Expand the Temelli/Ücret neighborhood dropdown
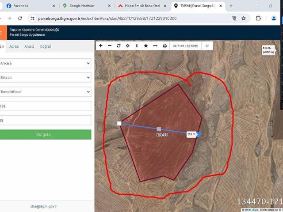The height and width of the screenshot is (212, 283). (45, 92)
